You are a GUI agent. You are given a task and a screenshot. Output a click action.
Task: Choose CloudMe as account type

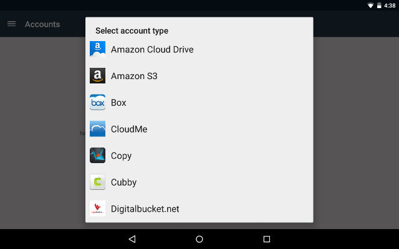click(129, 129)
